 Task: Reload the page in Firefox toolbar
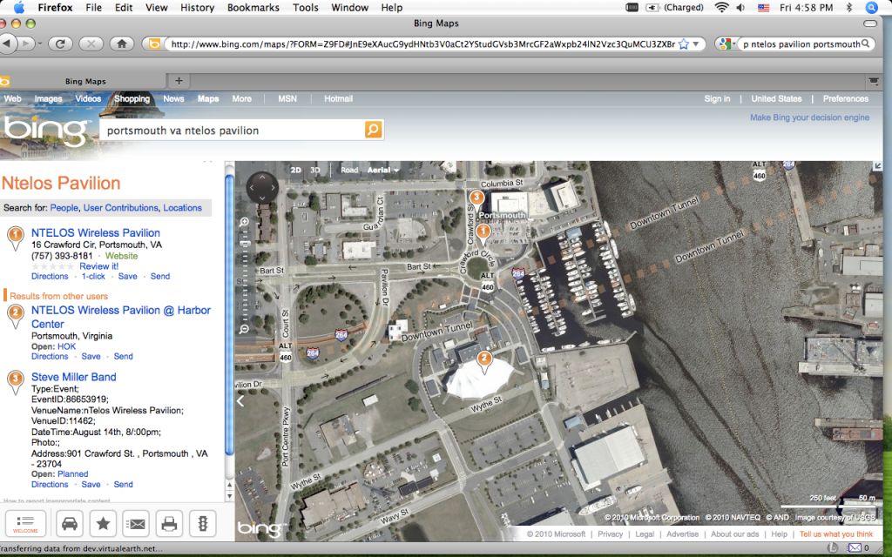pos(60,44)
